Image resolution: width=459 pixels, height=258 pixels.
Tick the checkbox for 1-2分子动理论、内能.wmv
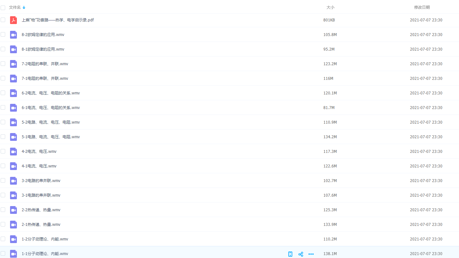[x=3, y=239]
